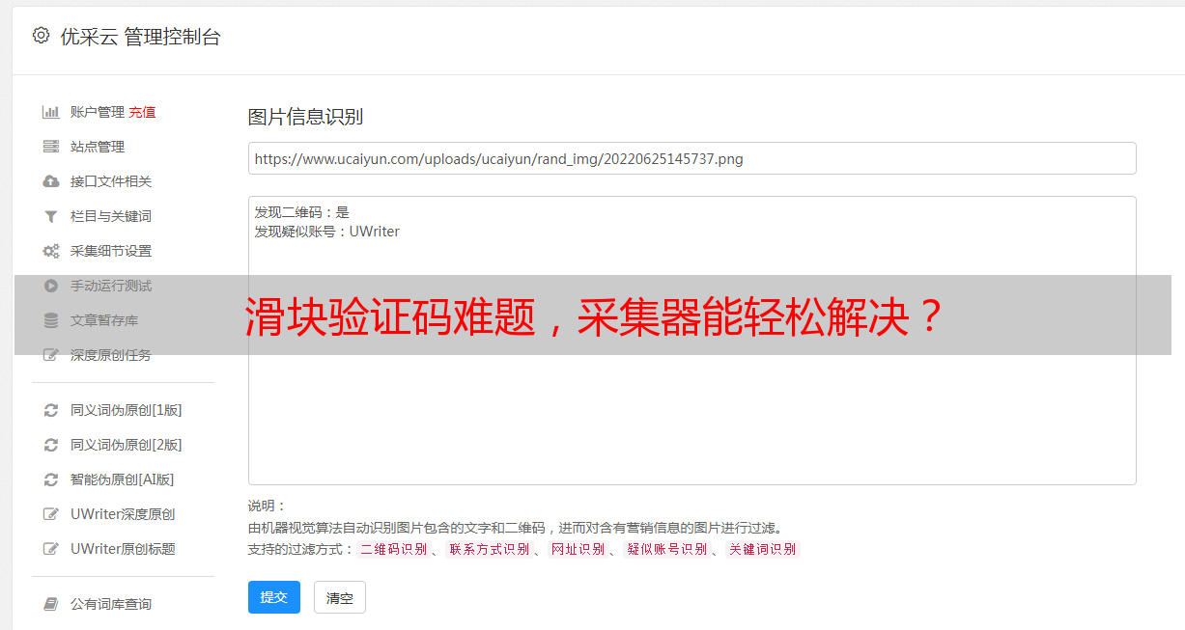Viewport: 1185px width, 630px height.
Task: Click inside the recognition result text area
Action: (x=691, y=341)
